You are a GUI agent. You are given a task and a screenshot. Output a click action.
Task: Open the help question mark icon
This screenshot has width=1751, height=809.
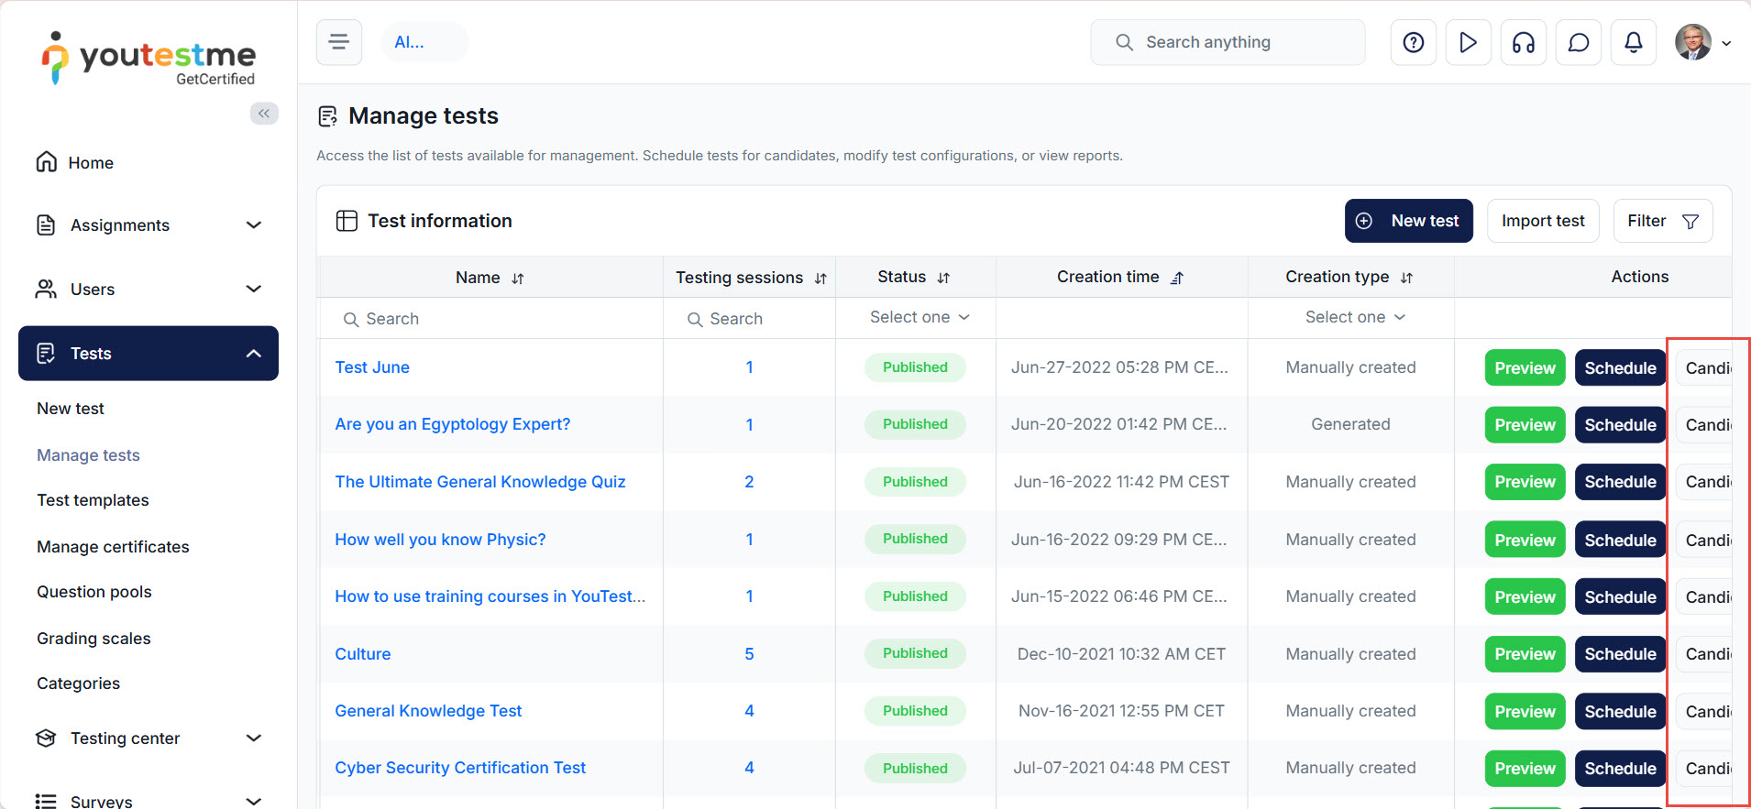pos(1413,42)
